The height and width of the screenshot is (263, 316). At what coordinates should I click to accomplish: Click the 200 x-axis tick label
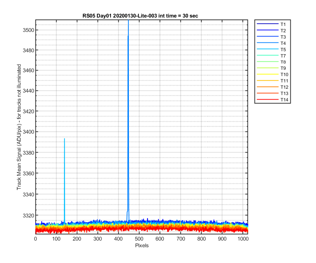point(77,239)
